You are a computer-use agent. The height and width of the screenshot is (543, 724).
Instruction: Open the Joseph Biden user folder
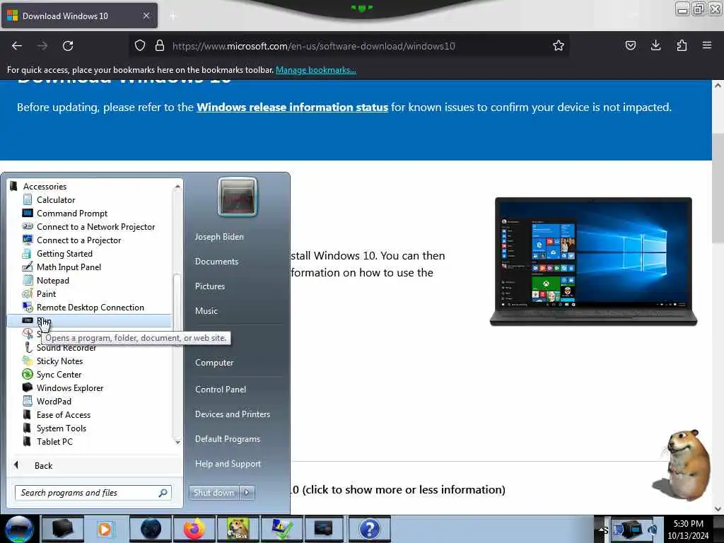(219, 236)
